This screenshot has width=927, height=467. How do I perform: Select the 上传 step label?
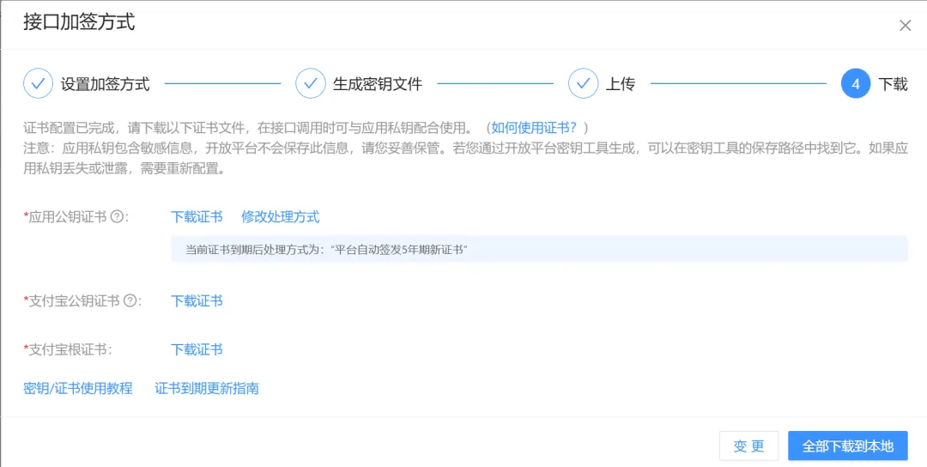click(x=620, y=84)
